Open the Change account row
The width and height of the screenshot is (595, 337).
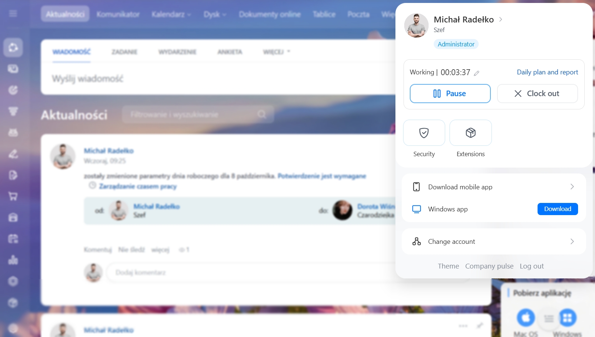pos(493,242)
